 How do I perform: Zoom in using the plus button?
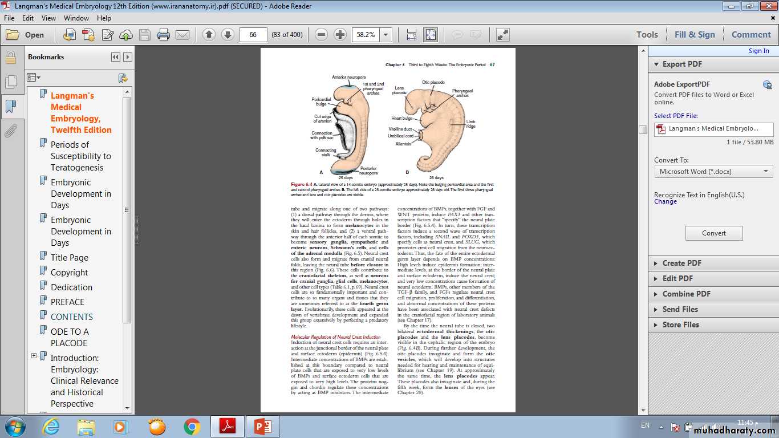(340, 35)
